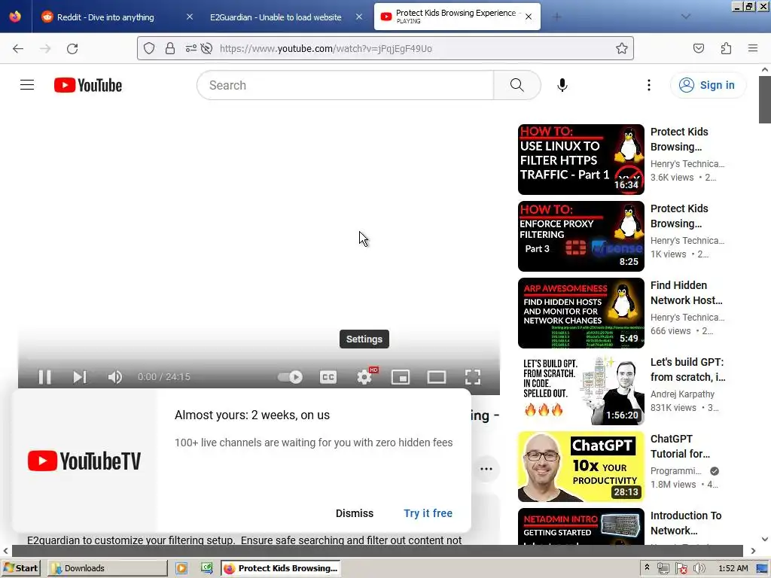
Task: Go back to the previous page
Action: 18,48
